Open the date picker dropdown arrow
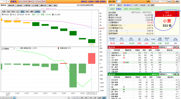This screenshot has width=181, height=99. pyautogui.click(x=162, y=2)
